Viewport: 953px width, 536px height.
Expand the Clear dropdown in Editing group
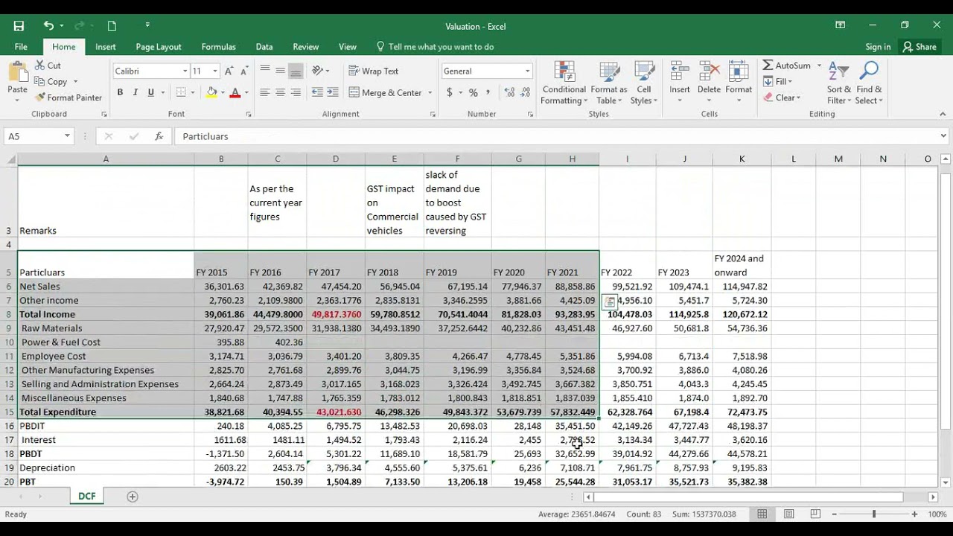click(798, 98)
